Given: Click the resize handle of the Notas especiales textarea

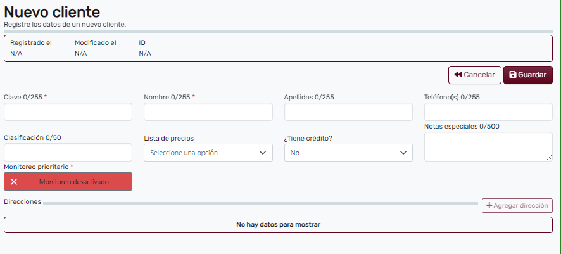Looking at the screenshot, I should (x=549, y=158).
